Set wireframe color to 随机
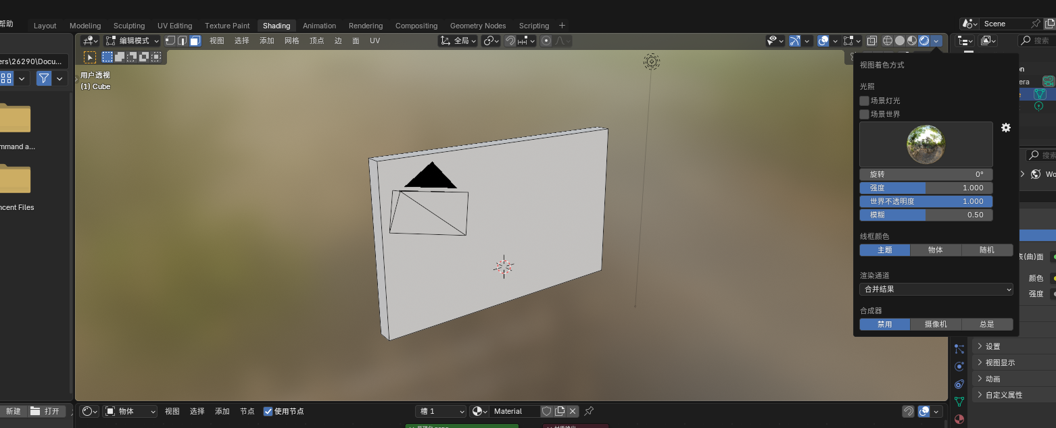Screen dimensions: 1056x428 coord(987,250)
